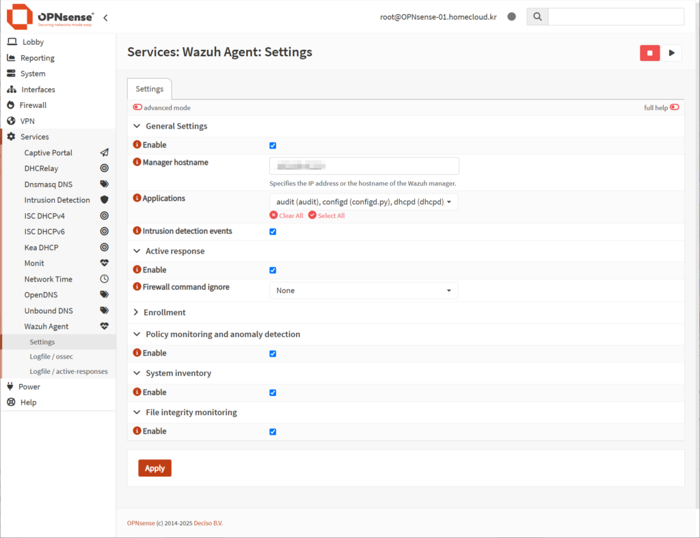Open the Applications multi-select dropdown
The image size is (700, 538).
point(363,202)
